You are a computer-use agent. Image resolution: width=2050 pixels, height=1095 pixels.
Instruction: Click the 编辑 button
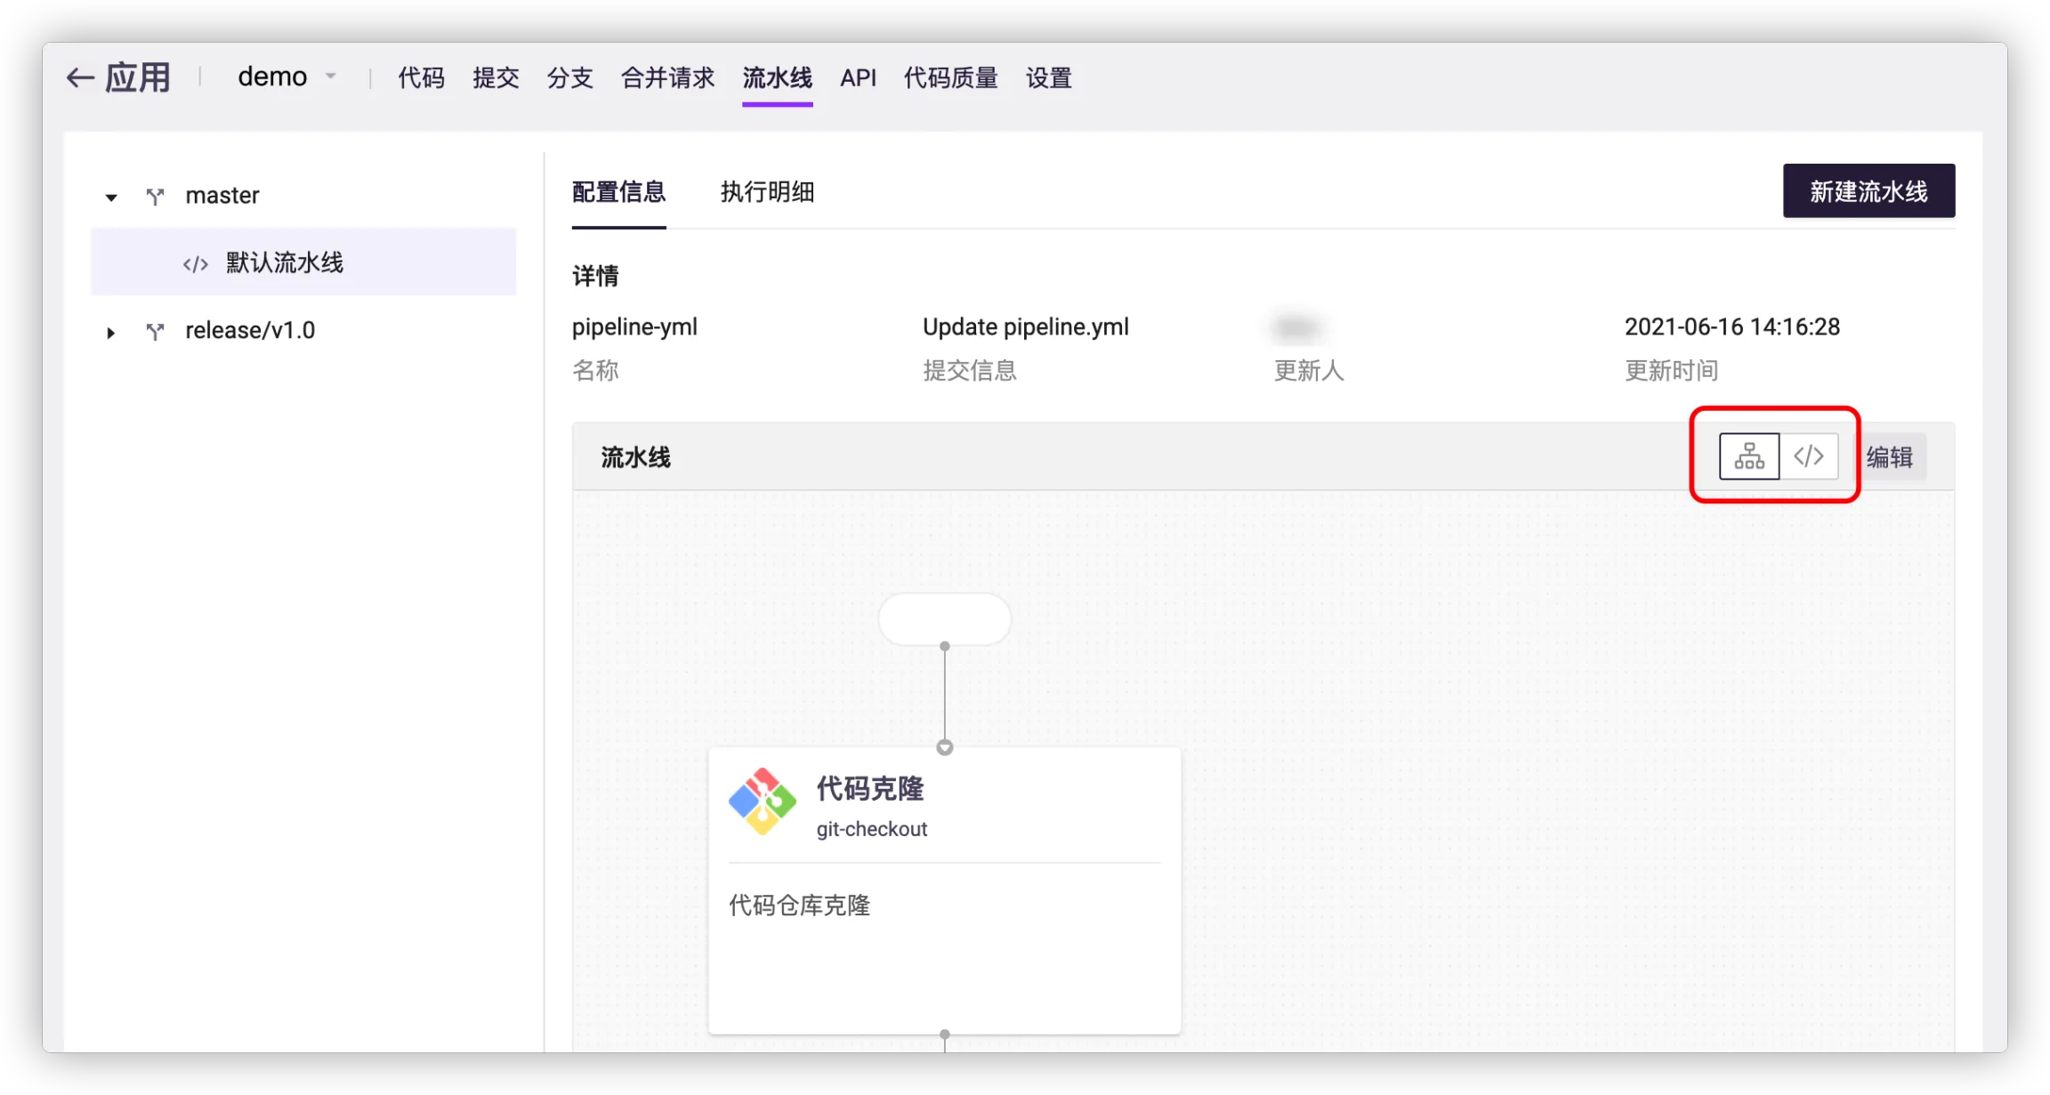pyautogui.click(x=1889, y=457)
